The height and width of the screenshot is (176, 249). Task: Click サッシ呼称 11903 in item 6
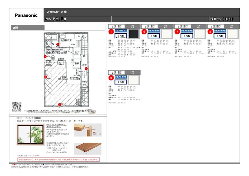click(x=150, y=57)
